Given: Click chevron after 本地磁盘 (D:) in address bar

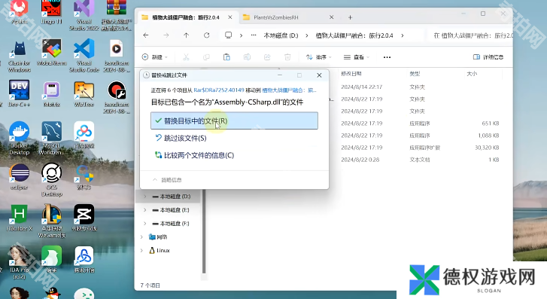Looking at the screenshot, I should point(307,35).
